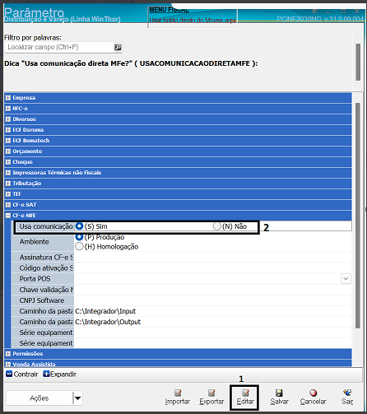Expand the ECF Daruma group
Viewport: 367px width, 414px height.
(x=8, y=130)
